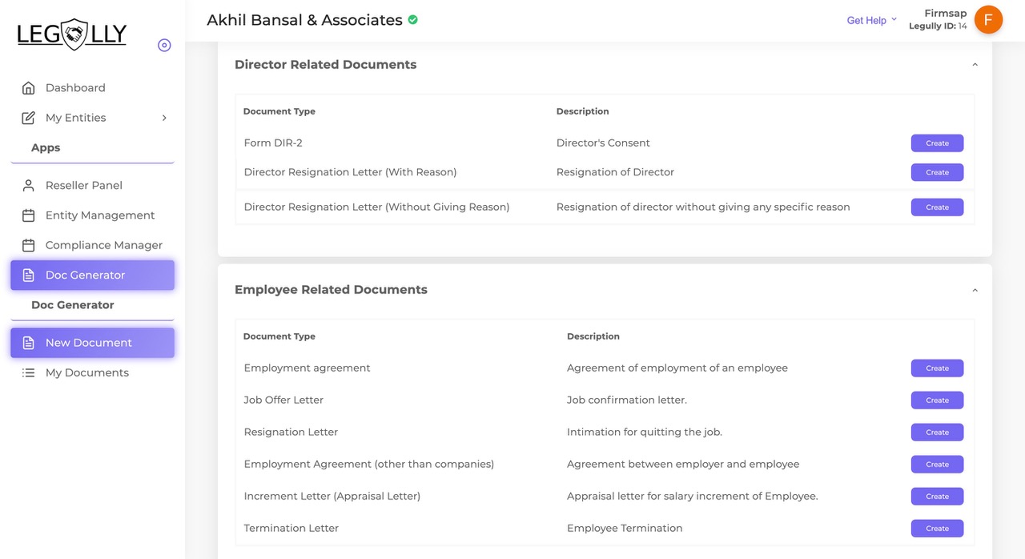Open the My Entities menu
1025x559 pixels.
[92, 118]
